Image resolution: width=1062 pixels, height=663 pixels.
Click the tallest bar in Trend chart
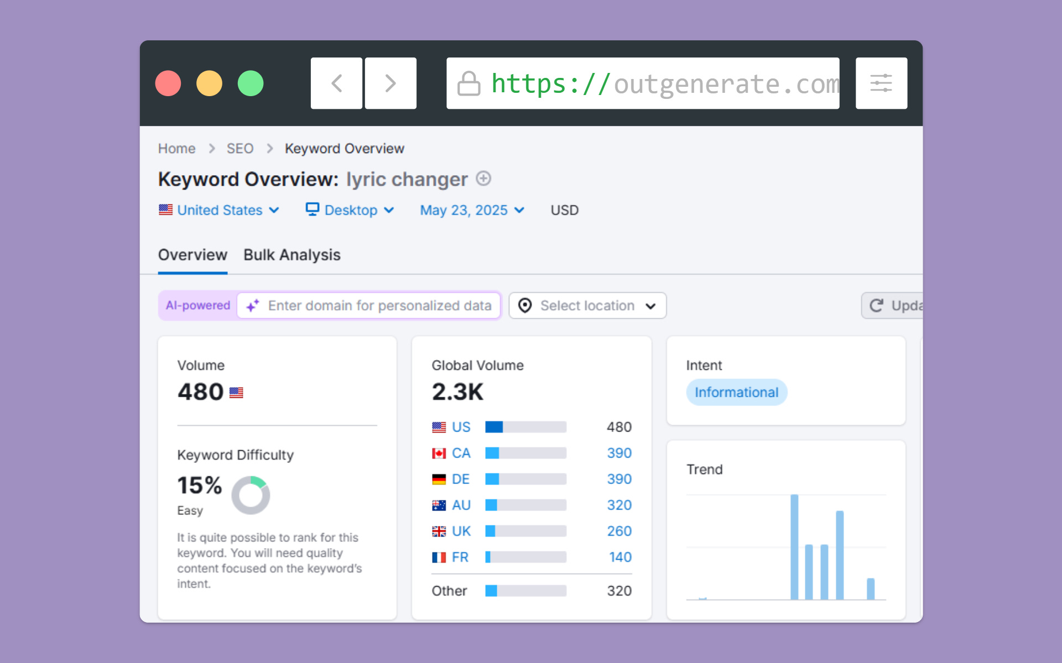pyautogui.click(x=794, y=547)
